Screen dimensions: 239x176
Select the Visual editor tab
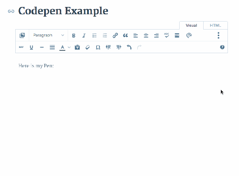191,25
